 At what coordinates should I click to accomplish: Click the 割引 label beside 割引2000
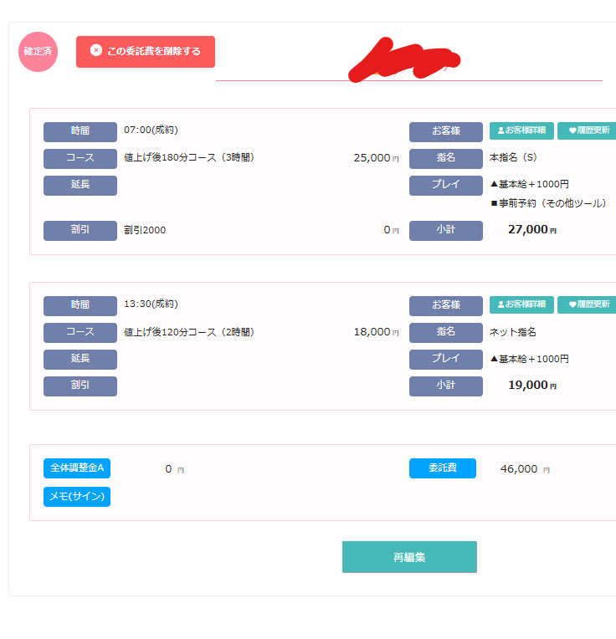click(80, 230)
